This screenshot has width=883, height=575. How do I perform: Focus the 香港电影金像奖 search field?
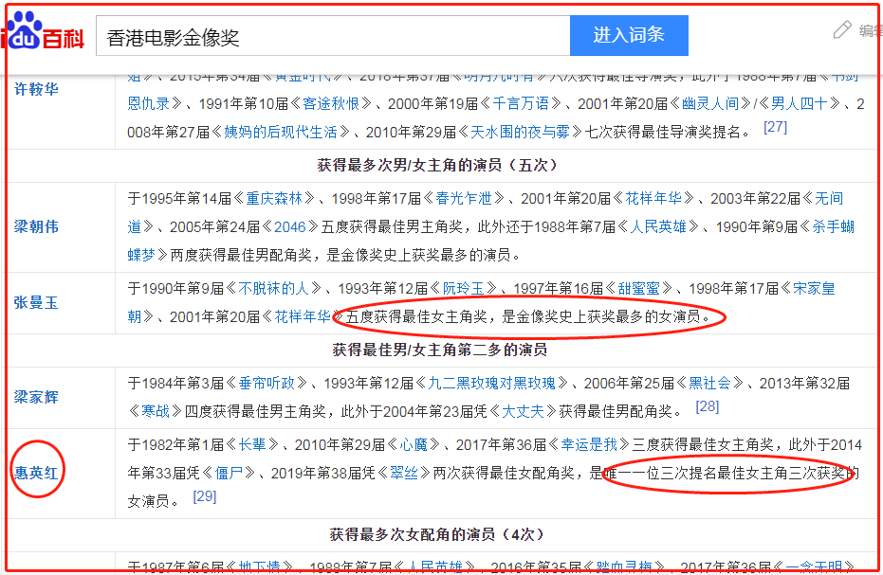pos(333,36)
